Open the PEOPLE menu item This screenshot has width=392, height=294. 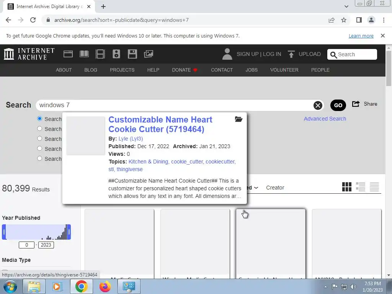pyautogui.click(x=320, y=70)
